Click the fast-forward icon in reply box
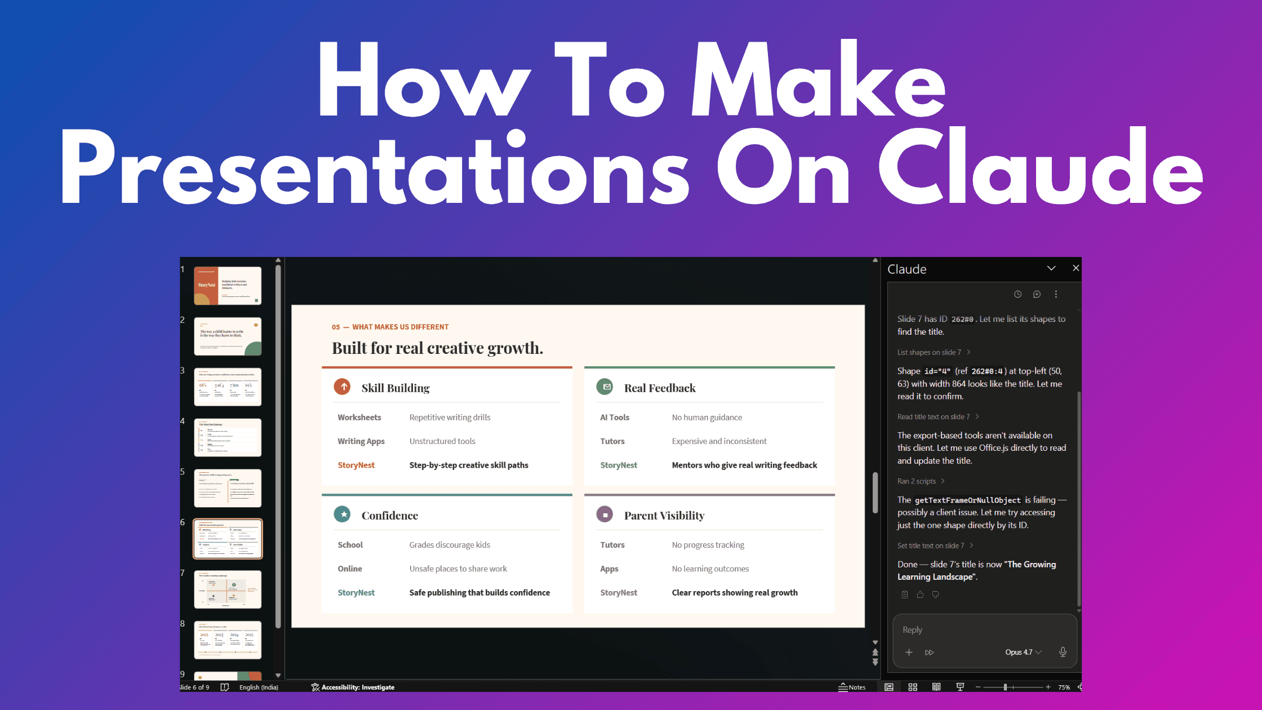Viewport: 1262px width, 710px height. [x=929, y=652]
